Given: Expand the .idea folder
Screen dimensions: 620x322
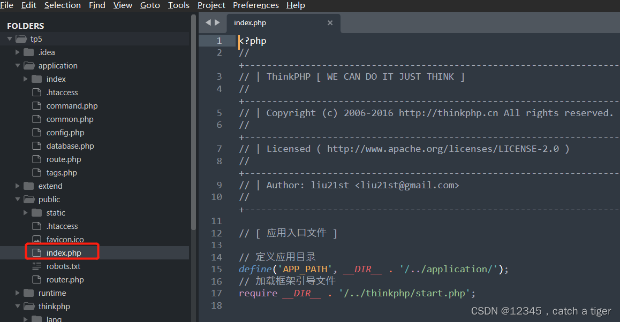Looking at the screenshot, I should (17, 52).
